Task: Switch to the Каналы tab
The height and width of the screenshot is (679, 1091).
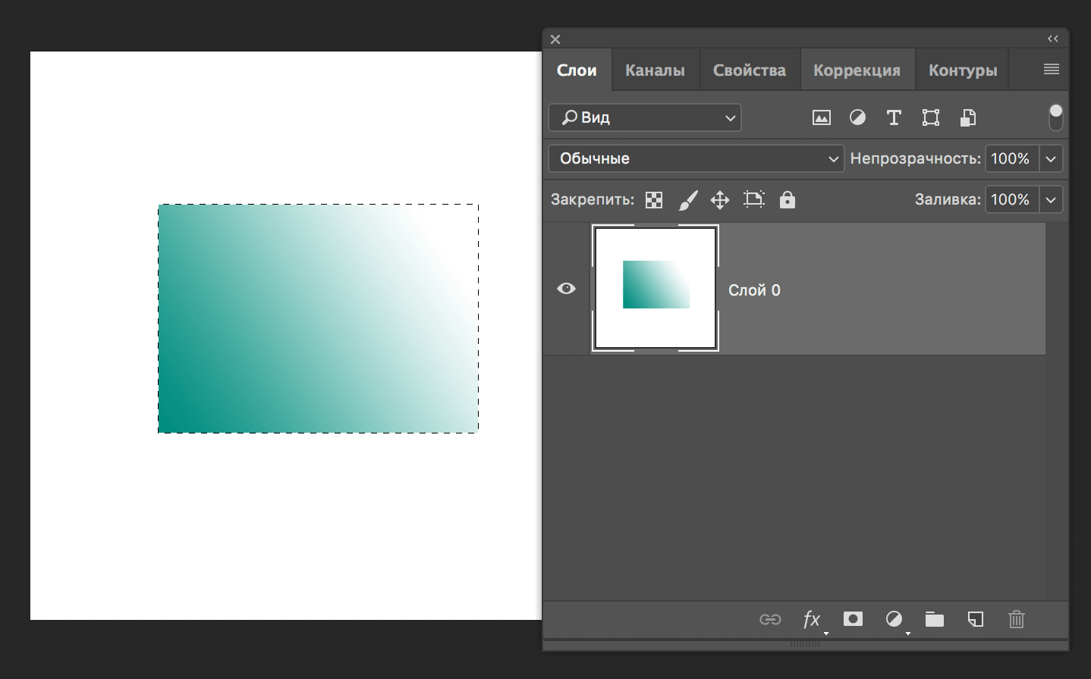Action: [x=655, y=70]
